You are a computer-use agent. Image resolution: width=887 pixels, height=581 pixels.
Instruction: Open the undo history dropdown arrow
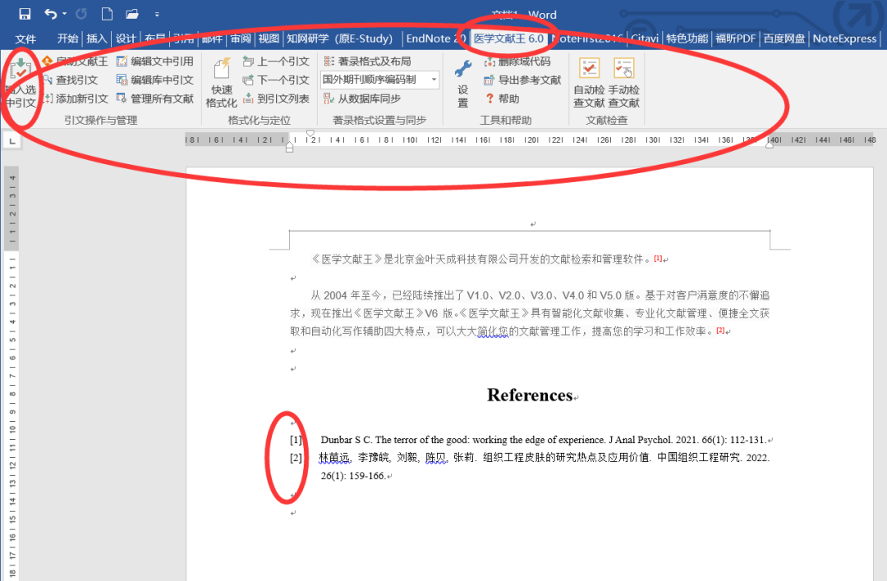65,14
